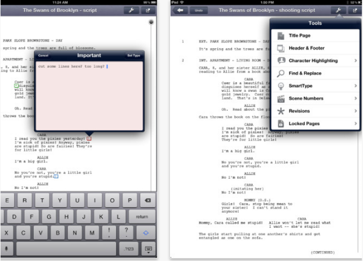
Task: Tap the Y key on keyboard
Action: [x=60, y=200]
